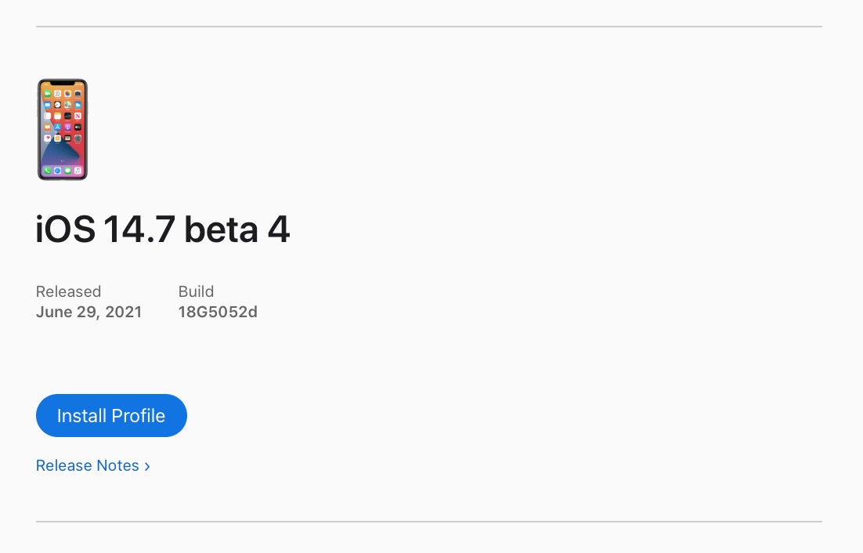Select the iPhone device image
Image resolution: width=863 pixels, height=553 pixels.
[x=63, y=129]
